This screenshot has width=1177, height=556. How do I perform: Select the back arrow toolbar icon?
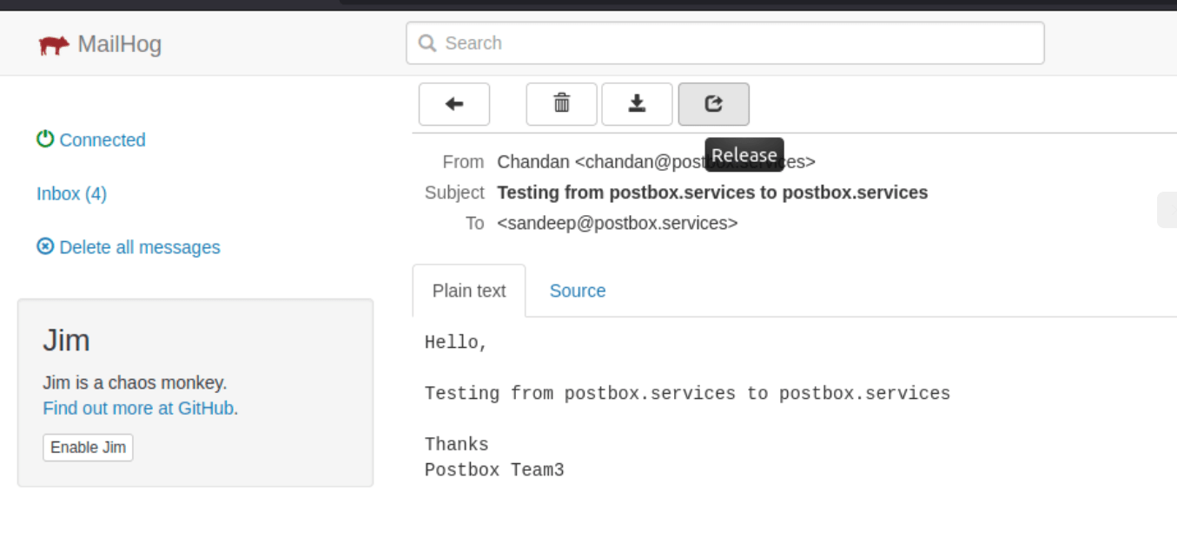pos(454,103)
